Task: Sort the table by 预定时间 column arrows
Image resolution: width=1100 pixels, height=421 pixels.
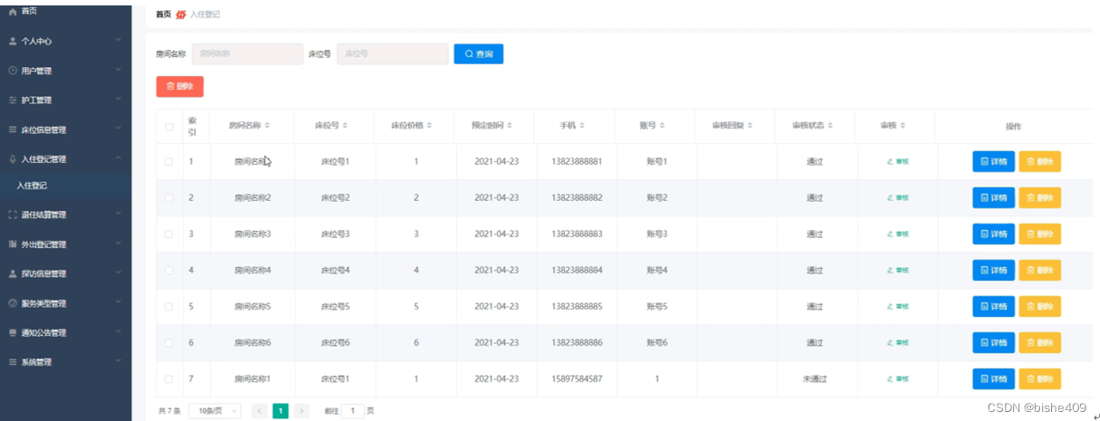Action: (x=511, y=125)
